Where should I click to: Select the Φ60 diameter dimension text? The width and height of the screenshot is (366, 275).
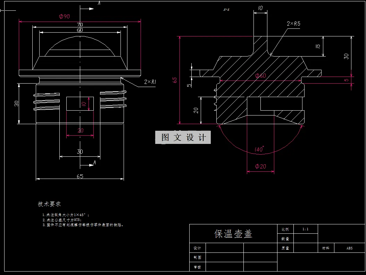tap(260, 76)
